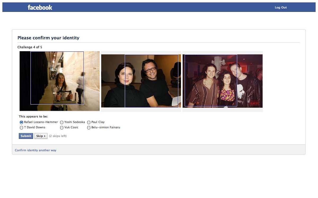Select T David Downs radio button
Screen dimensions: 318x198
pos(21,128)
